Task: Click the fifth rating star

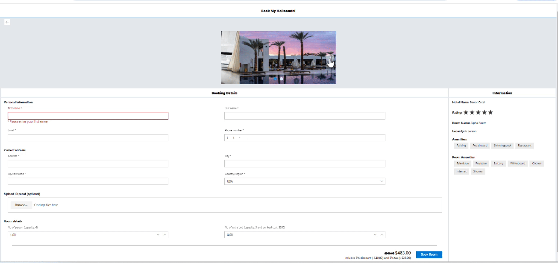Action: coord(490,112)
